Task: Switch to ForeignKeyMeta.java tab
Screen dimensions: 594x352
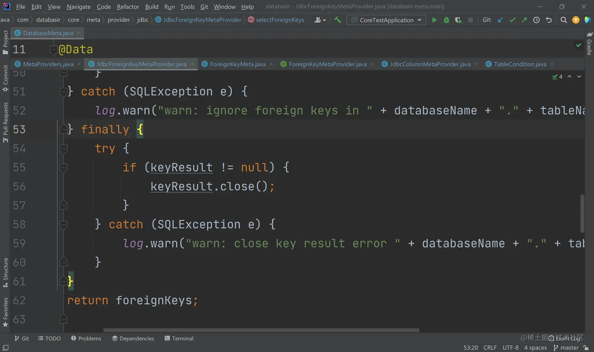Action: pos(238,64)
